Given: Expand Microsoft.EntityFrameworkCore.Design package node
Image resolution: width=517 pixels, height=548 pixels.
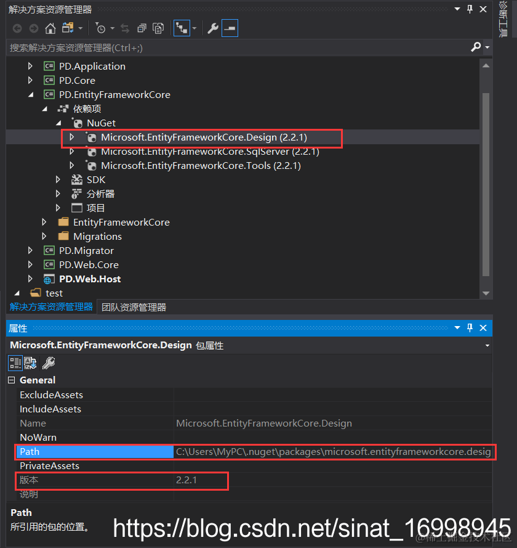Looking at the screenshot, I should pyautogui.click(x=72, y=137).
